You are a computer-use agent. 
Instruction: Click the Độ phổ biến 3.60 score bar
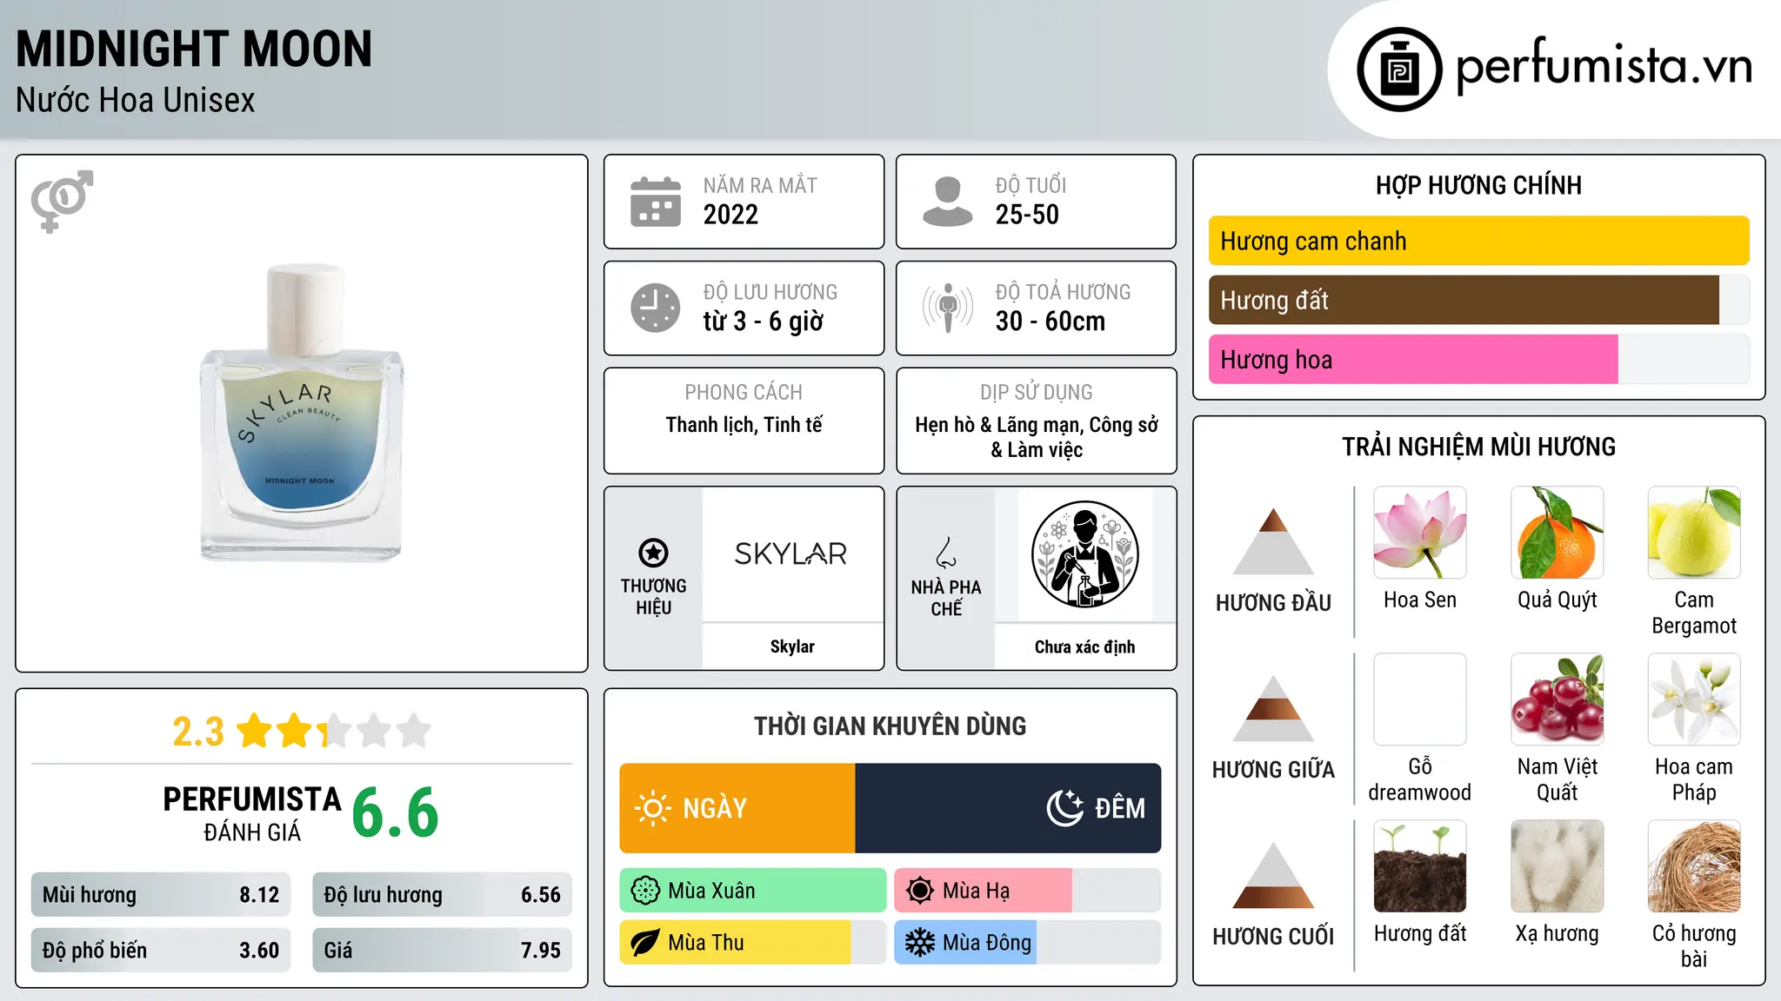161,951
